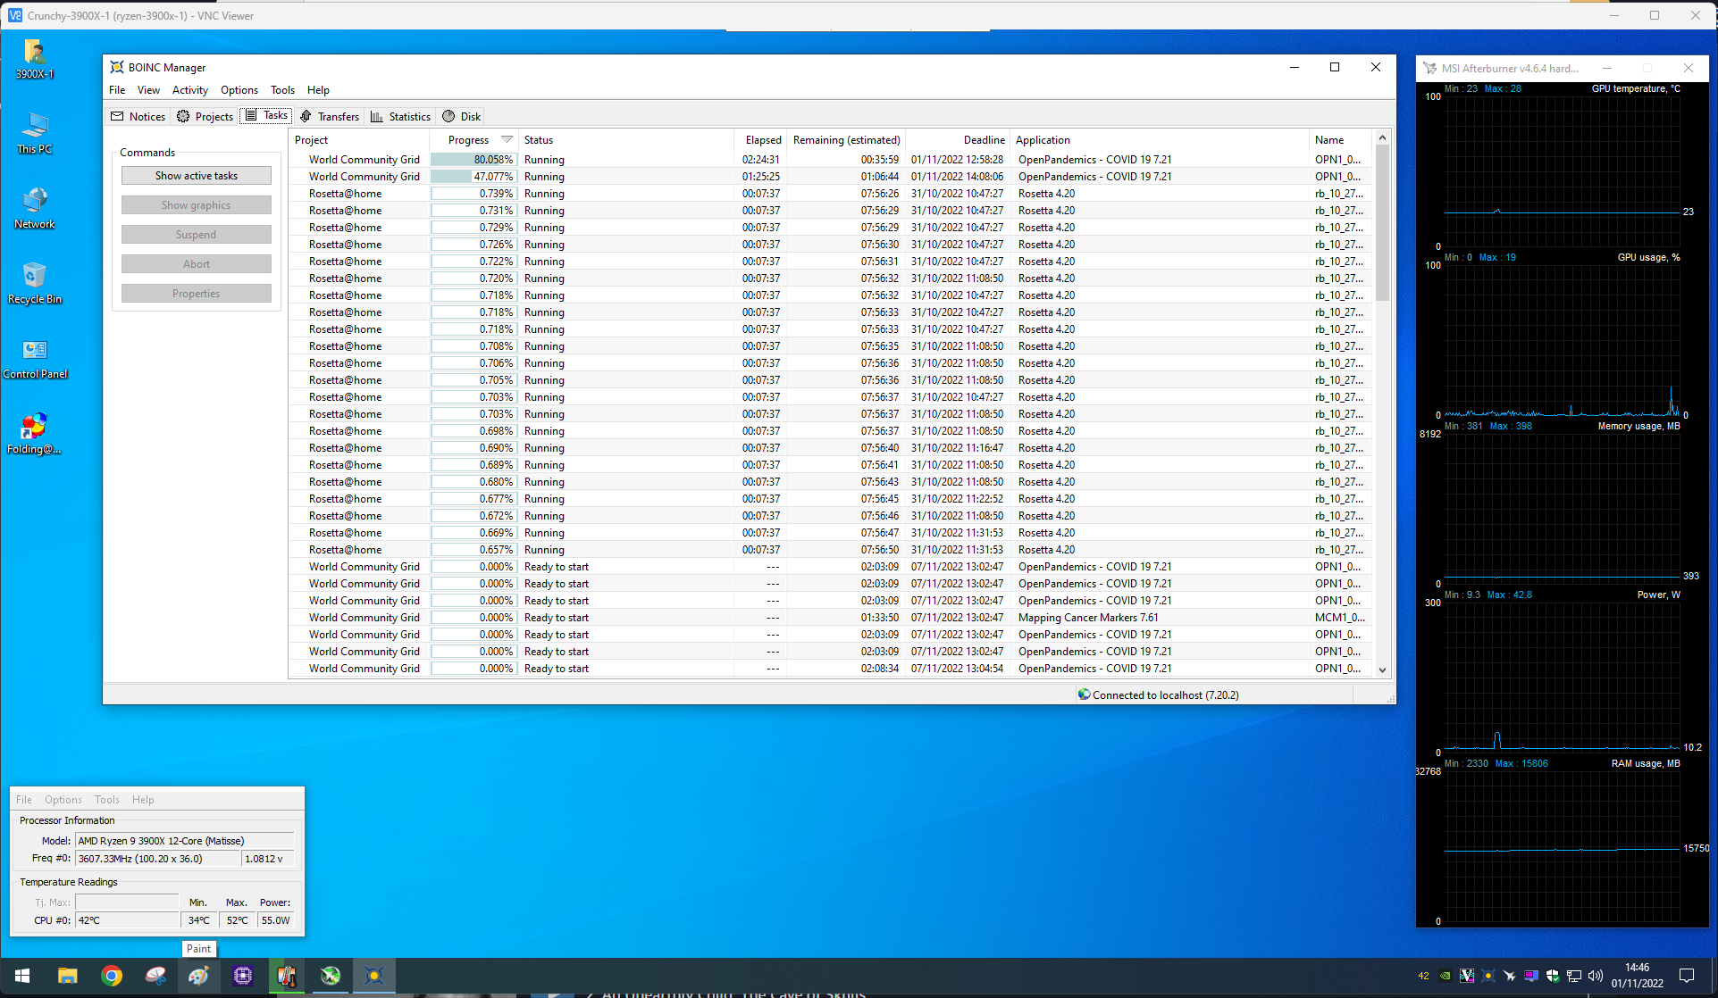Click the deadline 01/11/2022 14:08:06
This screenshot has width=1718, height=998.
pos(957,177)
